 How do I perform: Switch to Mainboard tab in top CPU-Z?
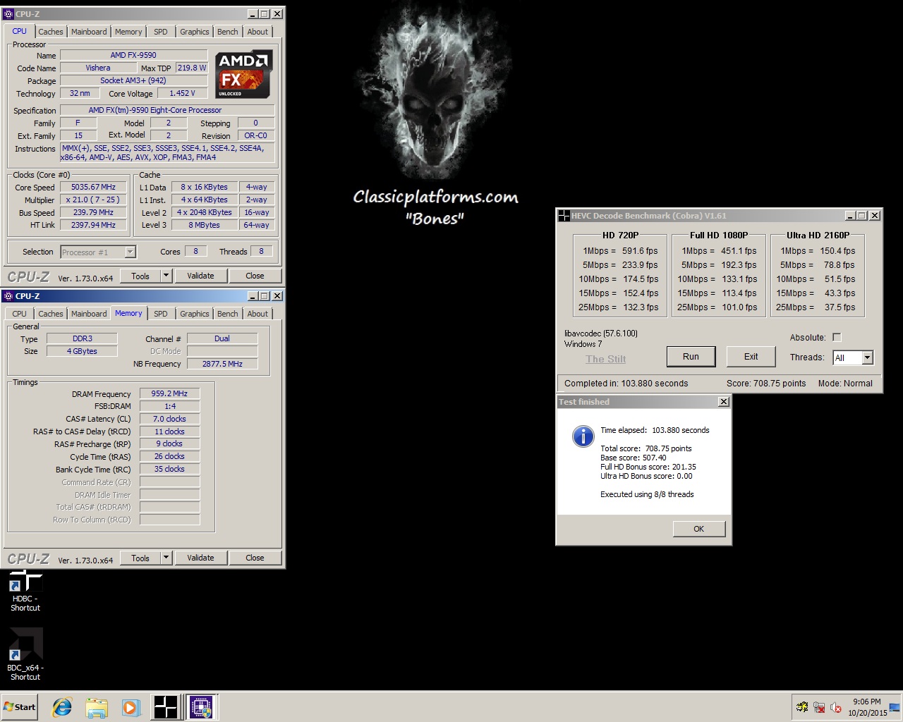click(89, 32)
